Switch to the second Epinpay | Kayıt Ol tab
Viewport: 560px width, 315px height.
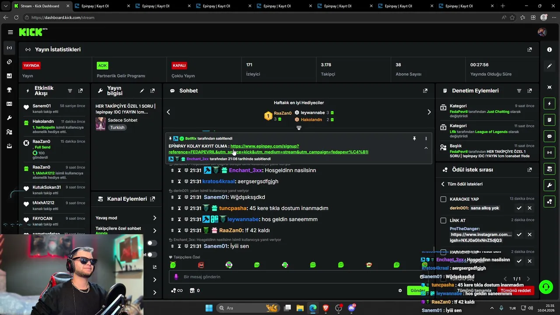[163, 6]
